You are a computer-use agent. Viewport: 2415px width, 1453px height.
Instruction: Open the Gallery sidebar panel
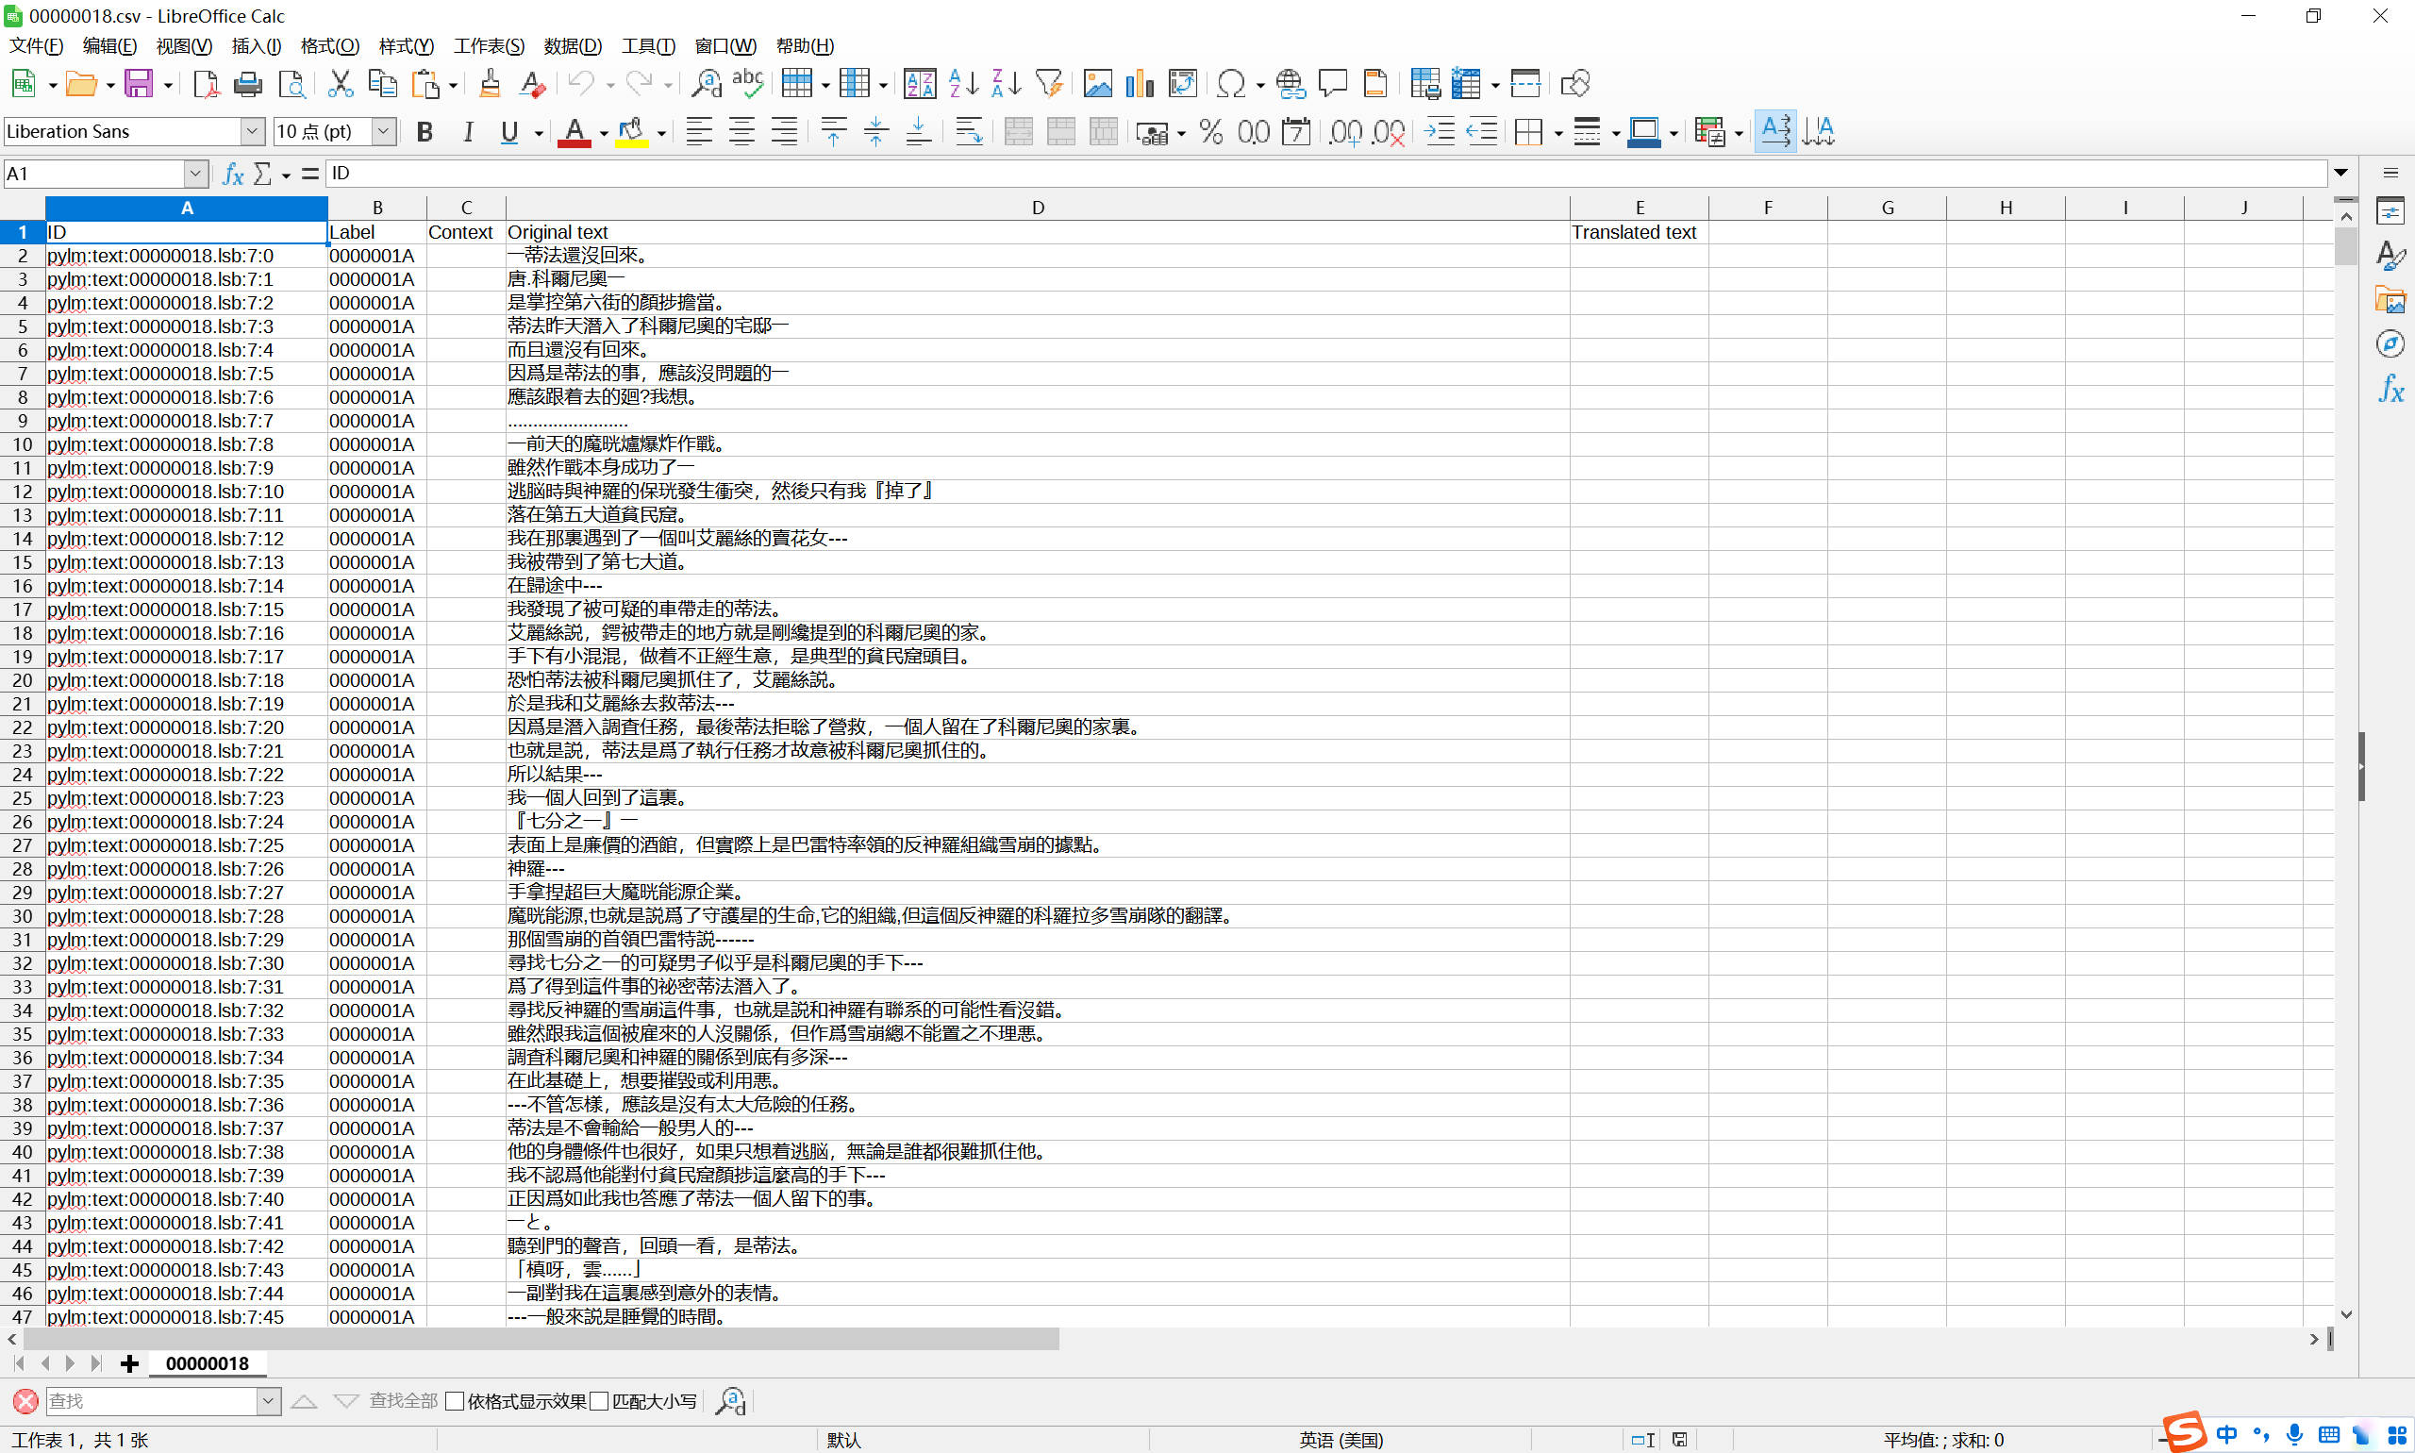[2391, 299]
